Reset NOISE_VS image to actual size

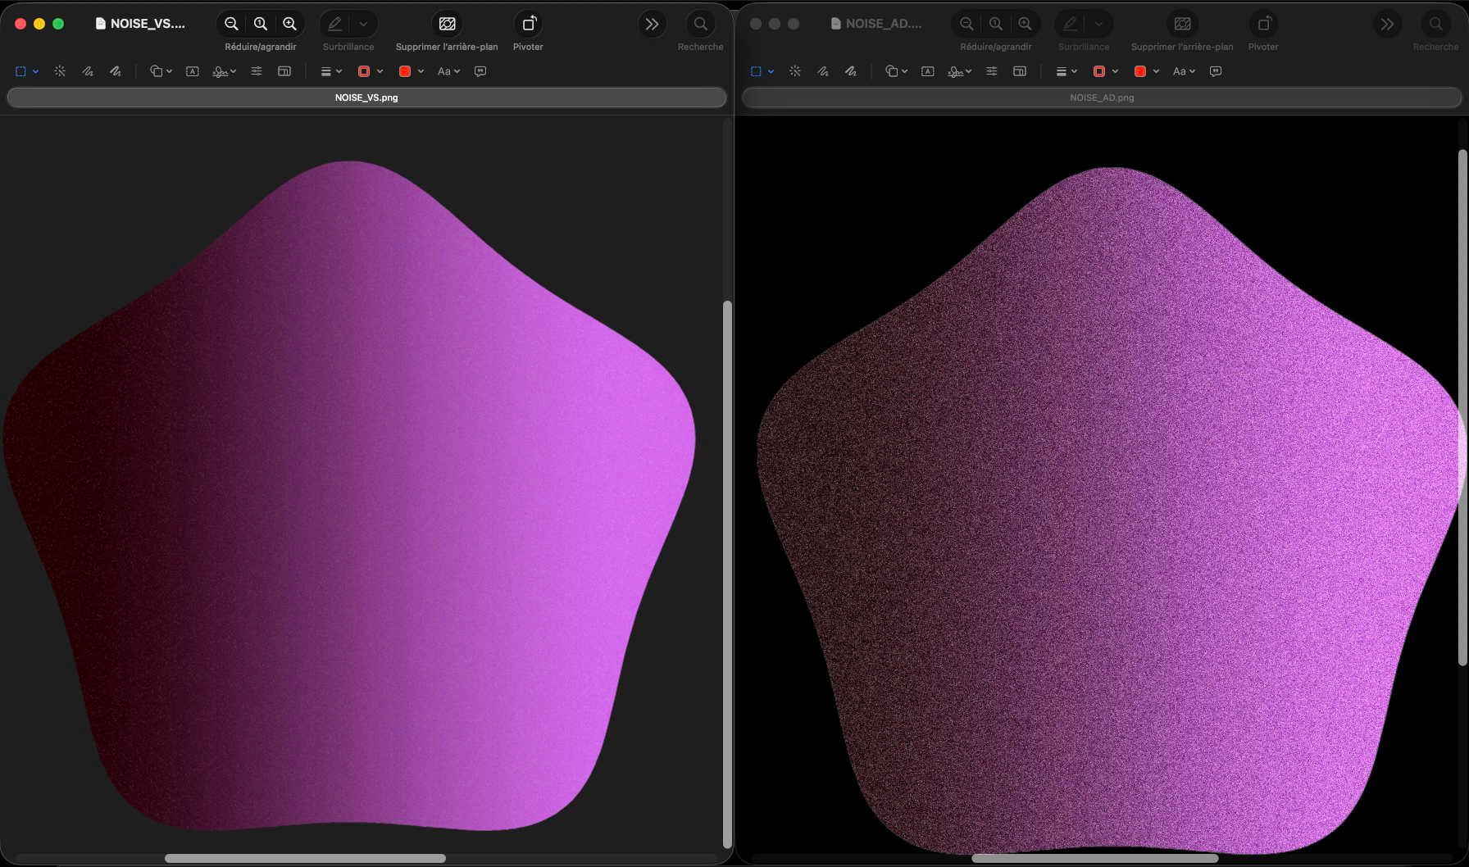tap(261, 24)
